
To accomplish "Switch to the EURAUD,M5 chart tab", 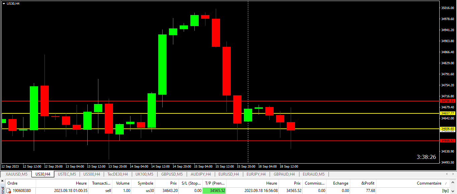I will click(x=313, y=174).
